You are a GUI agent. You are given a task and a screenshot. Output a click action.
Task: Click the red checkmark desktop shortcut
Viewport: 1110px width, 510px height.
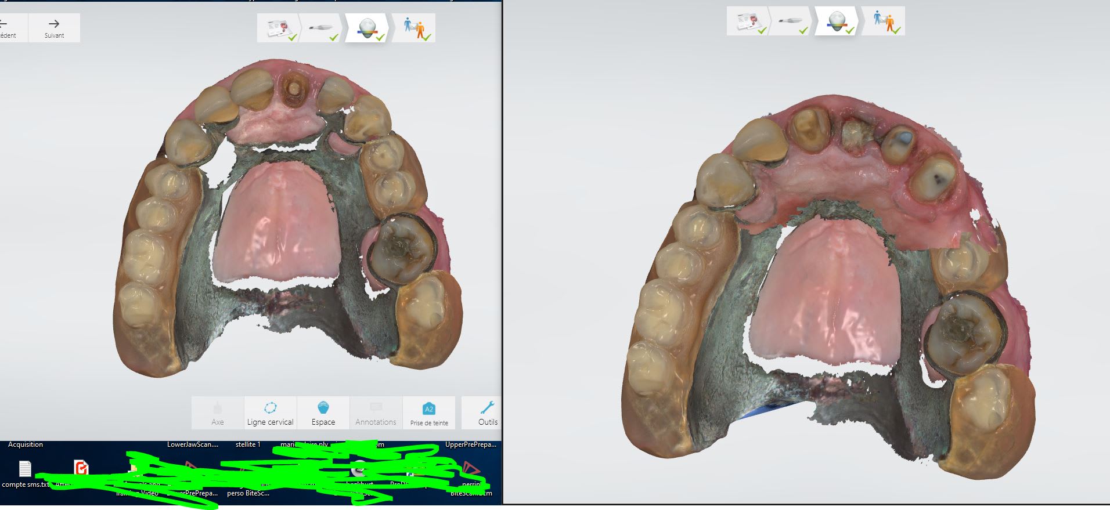81,468
